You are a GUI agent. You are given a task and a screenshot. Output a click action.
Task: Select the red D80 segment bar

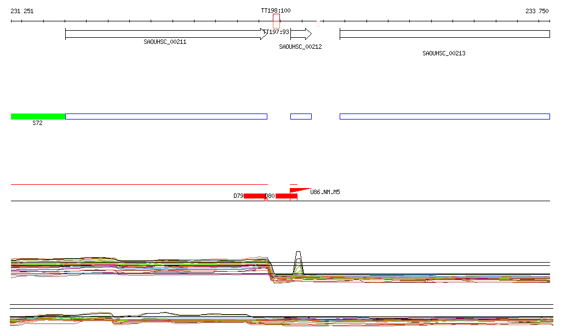tap(286, 196)
